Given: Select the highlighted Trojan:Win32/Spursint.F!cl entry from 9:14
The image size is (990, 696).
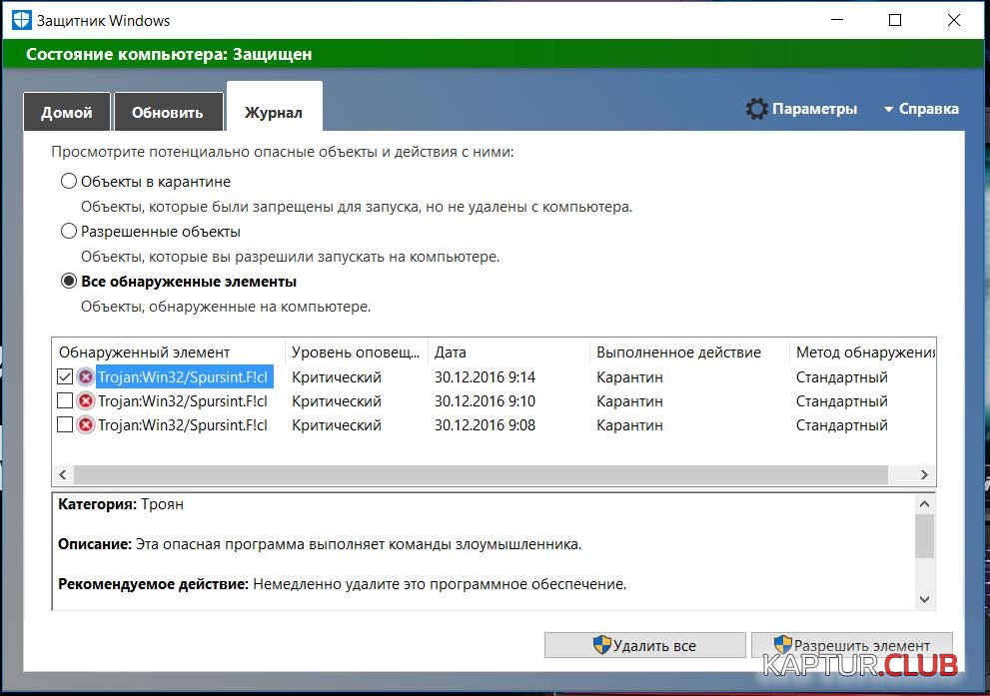Looking at the screenshot, I should (x=184, y=376).
